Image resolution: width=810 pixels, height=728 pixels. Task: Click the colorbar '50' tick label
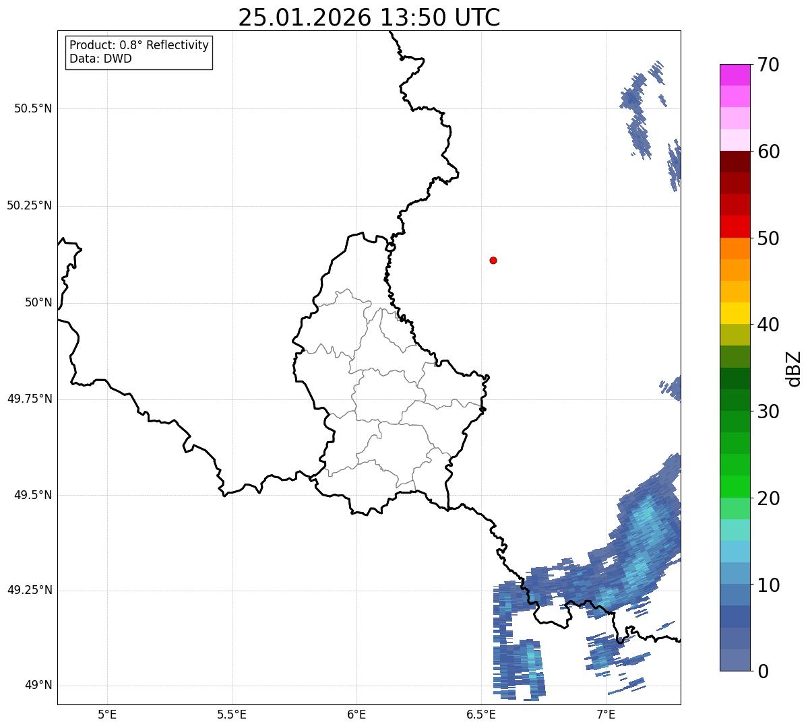click(x=768, y=238)
